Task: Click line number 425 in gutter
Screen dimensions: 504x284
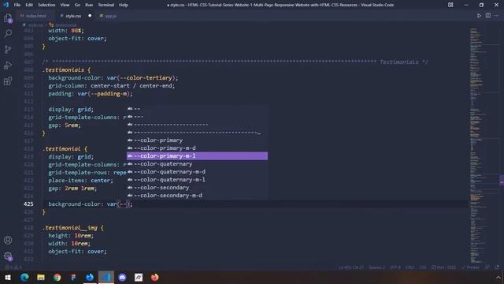Action: 28,204
